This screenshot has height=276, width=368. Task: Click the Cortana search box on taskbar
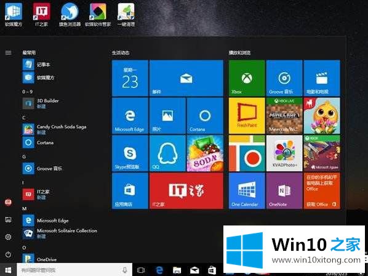coord(74,270)
